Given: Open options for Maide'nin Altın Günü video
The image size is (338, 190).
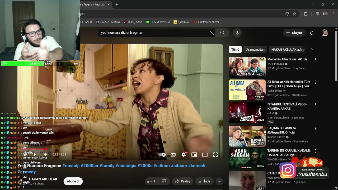Looking at the screenshot, I should pos(315,60).
